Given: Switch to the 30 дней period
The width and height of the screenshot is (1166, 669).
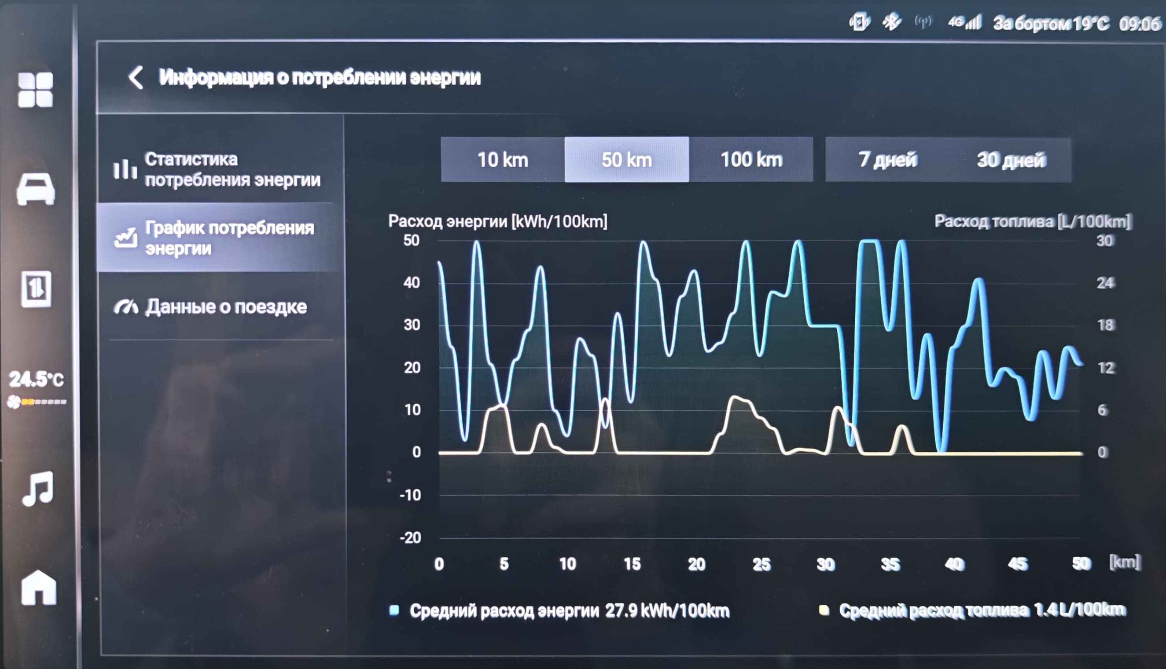Looking at the screenshot, I should coord(1011,160).
